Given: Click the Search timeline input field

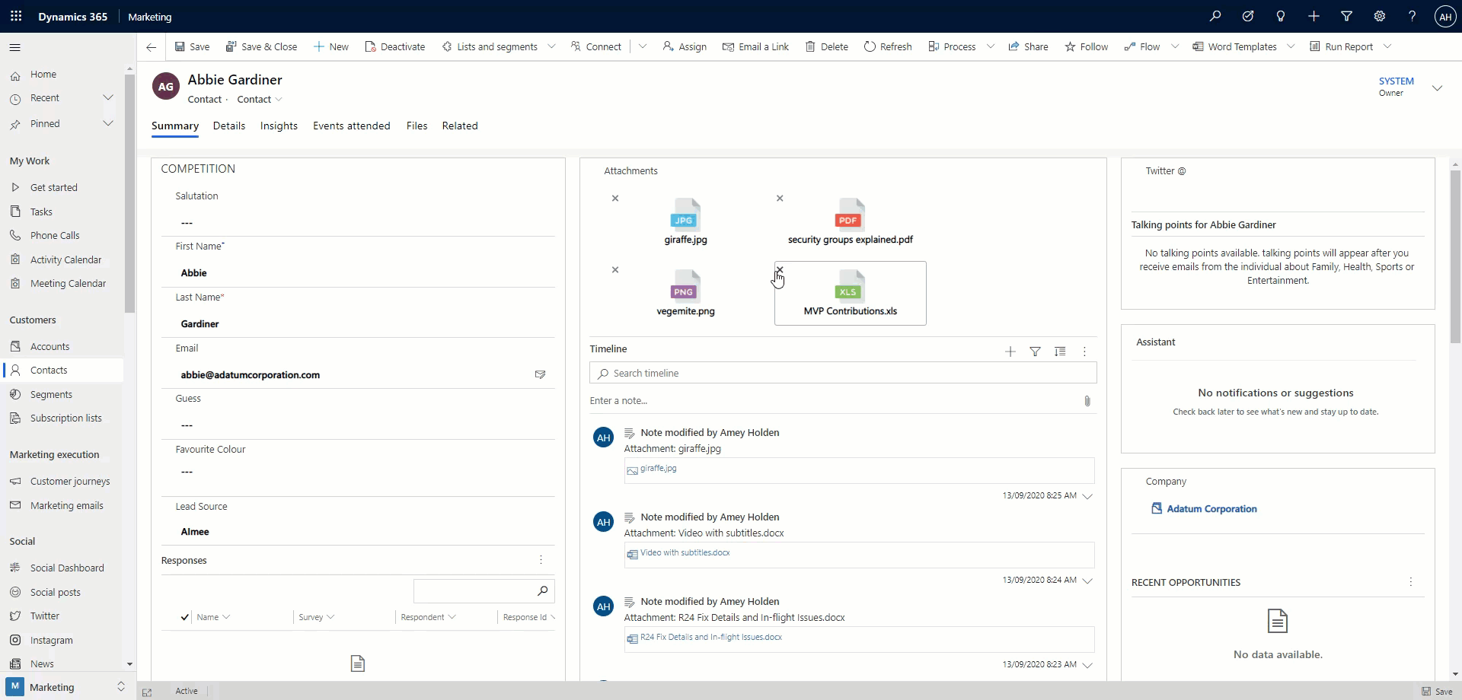Looking at the screenshot, I should tap(843, 374).
